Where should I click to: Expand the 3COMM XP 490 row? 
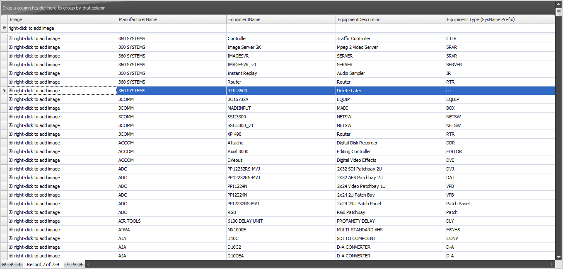pyautogui.click(x=11, y=134)
